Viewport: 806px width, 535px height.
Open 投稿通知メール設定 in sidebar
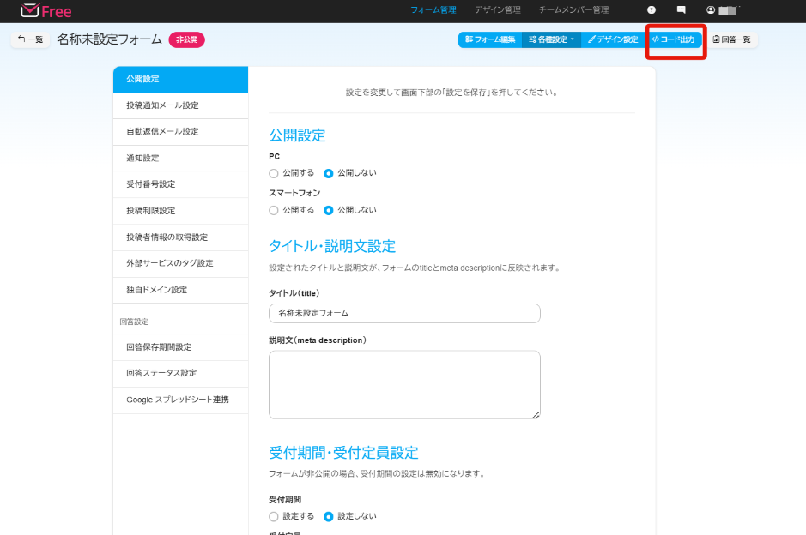(x=162, y=105)
